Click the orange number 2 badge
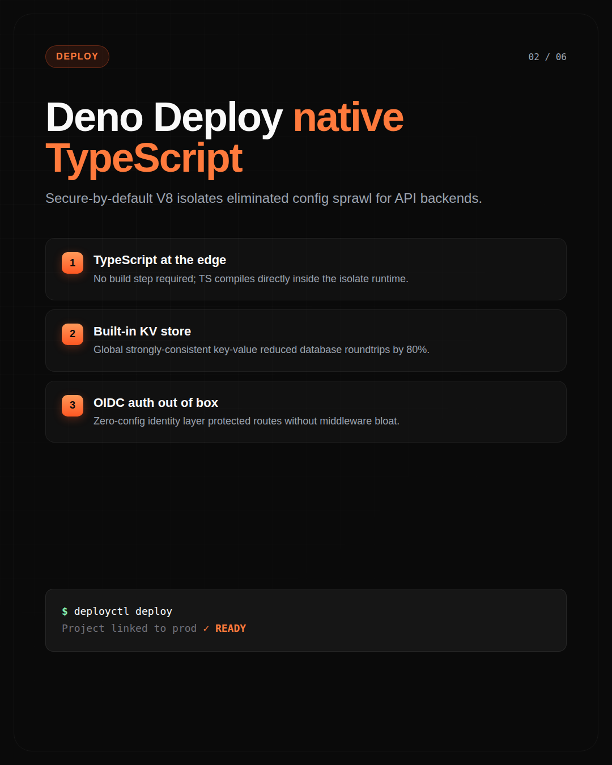612x765 pixels. click(x=73, y=334)
